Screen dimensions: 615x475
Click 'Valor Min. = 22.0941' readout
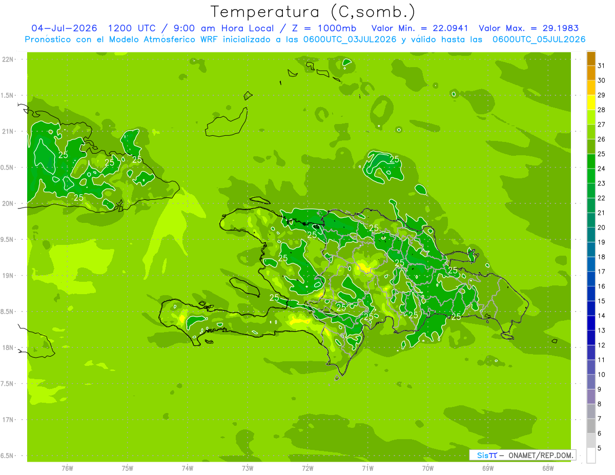click(420, 28)
